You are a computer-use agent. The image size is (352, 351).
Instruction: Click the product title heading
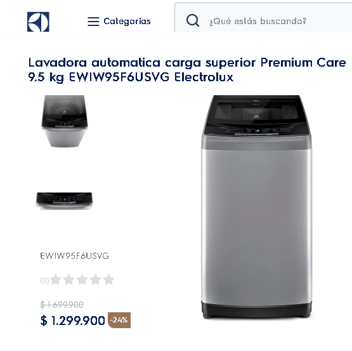point(187,70)
